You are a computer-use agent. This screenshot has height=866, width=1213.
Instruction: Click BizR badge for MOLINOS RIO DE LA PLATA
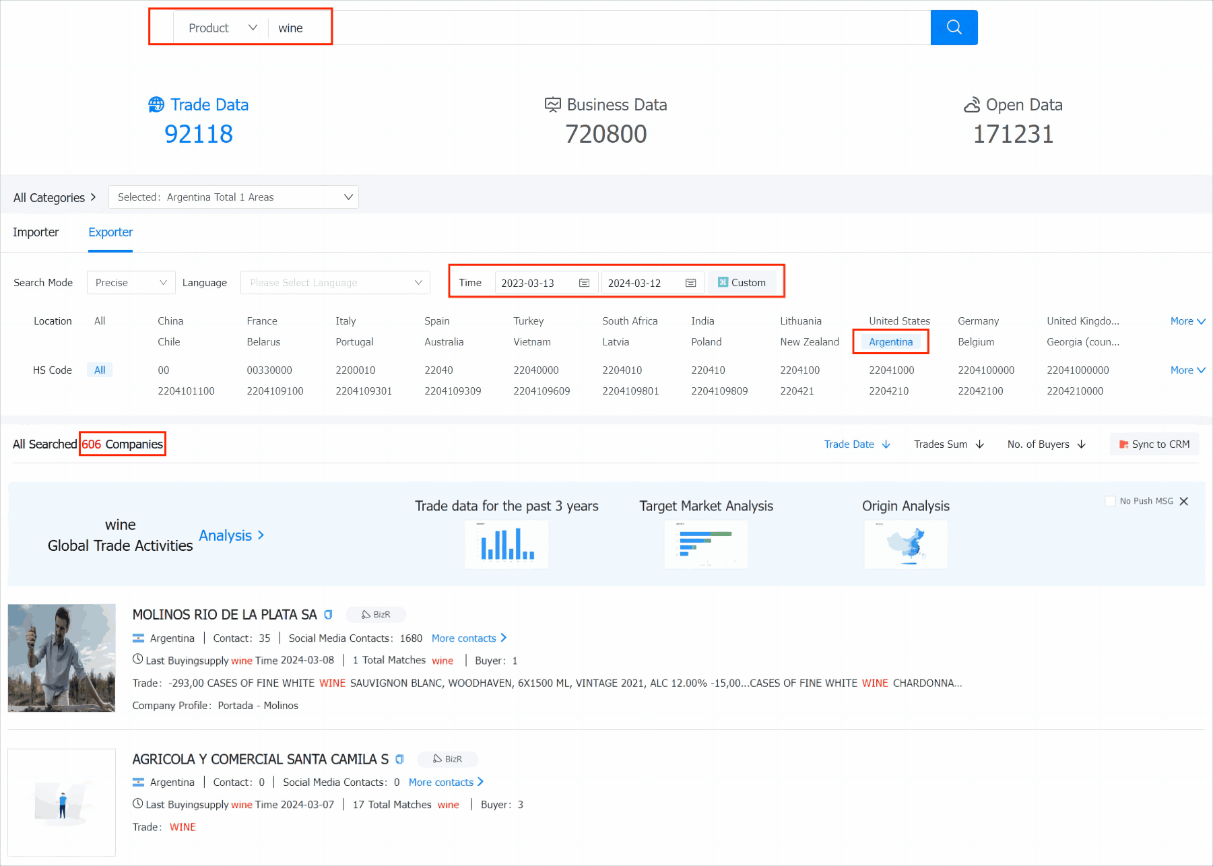tap(376, 615)
